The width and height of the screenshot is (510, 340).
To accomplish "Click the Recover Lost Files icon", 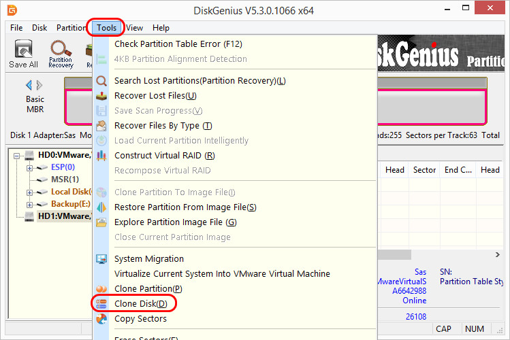I will tap(101, 96).
